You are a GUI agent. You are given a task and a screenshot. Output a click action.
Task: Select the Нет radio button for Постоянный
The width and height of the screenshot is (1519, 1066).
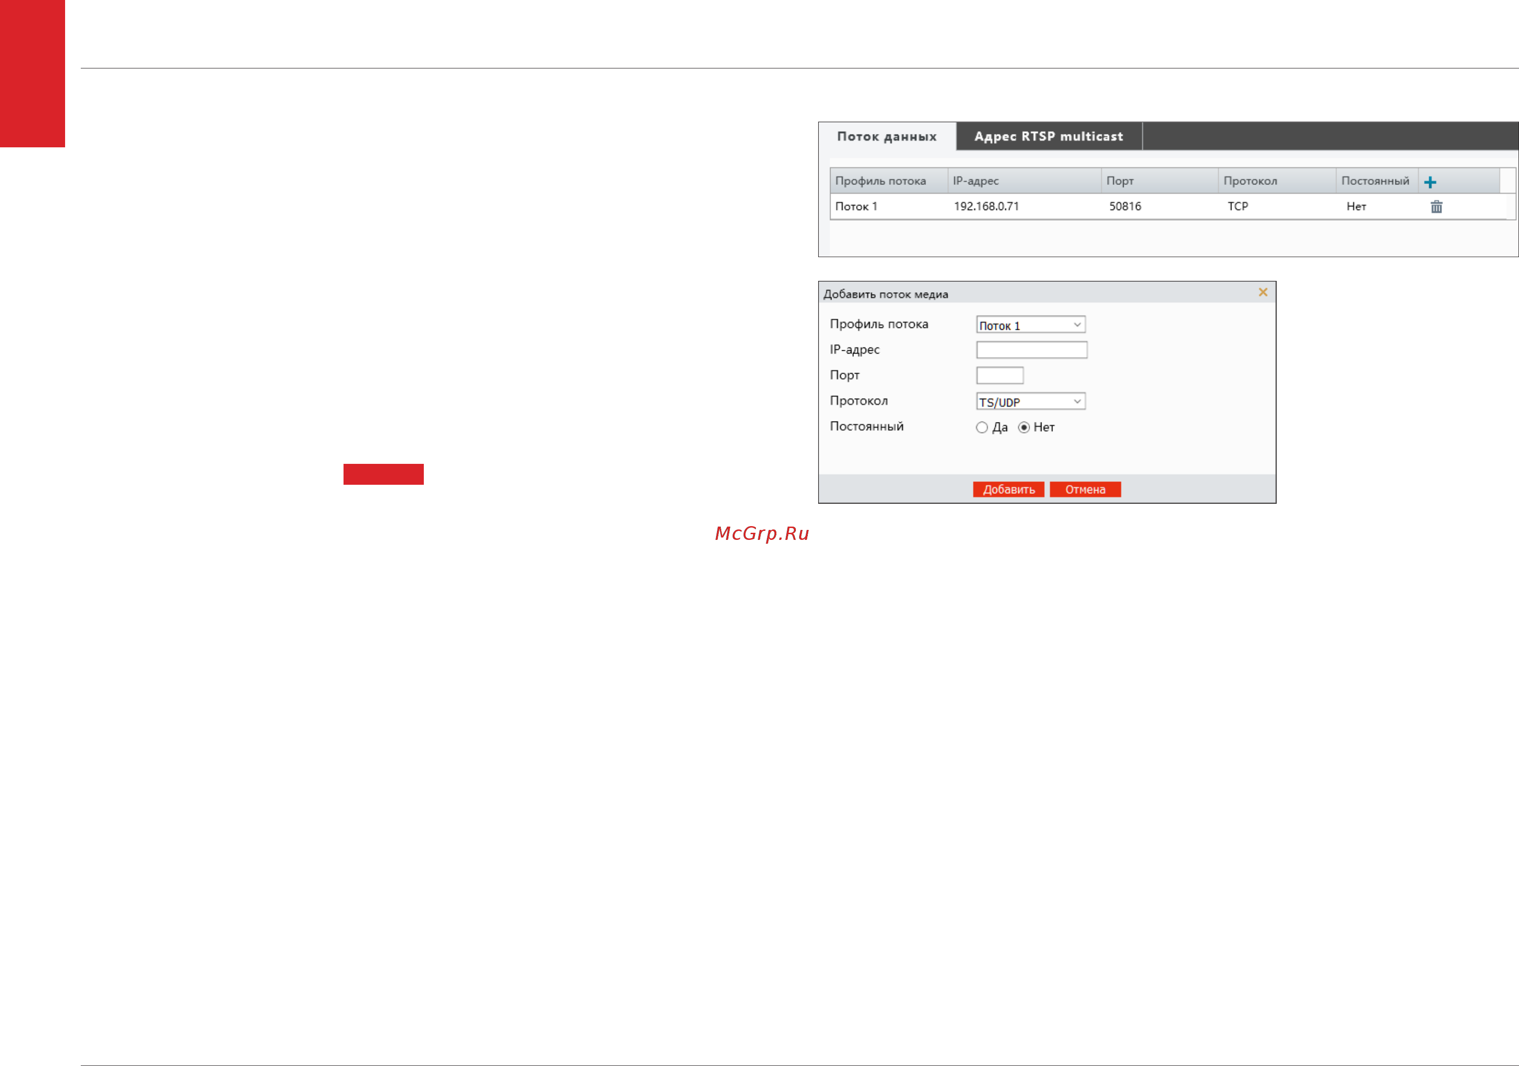click(1023, 428)
